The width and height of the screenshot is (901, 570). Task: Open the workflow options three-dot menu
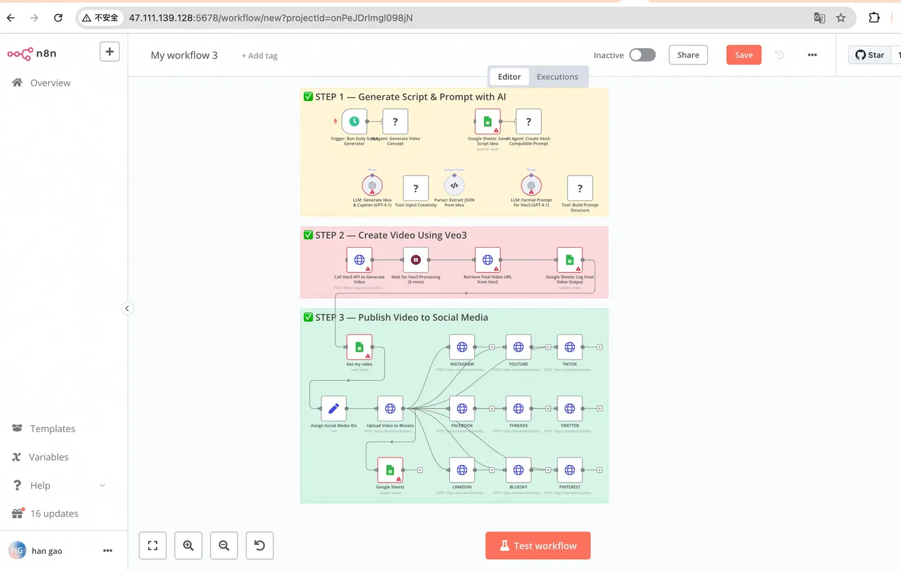tap(812, 55)
